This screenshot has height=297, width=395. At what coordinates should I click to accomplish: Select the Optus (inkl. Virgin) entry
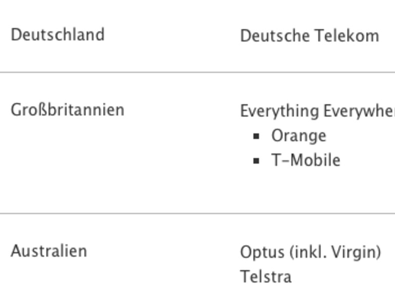(310, 252)
